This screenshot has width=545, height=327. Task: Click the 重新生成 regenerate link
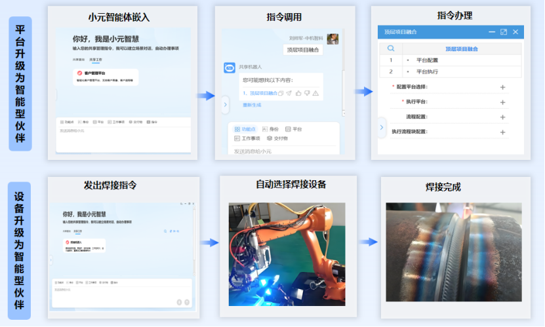click(x=252, y=105)
